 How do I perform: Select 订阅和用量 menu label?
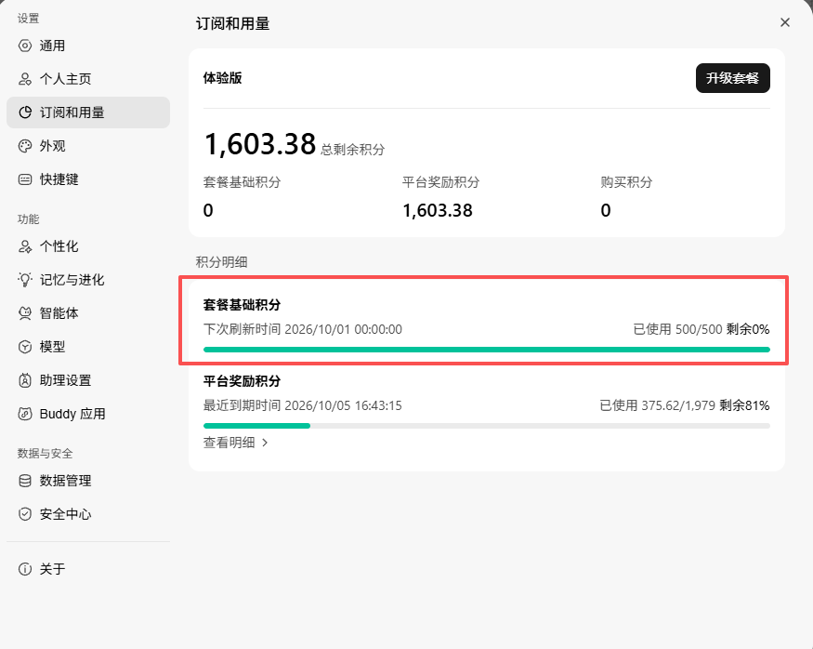pos(72,113)
